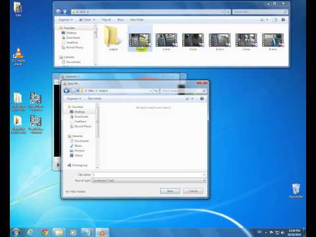Image resolution: width=316 pixels, height=237 pixels.
Task: Expand the Open button's dropdown arrow
Action: click(x=94, y=20)
